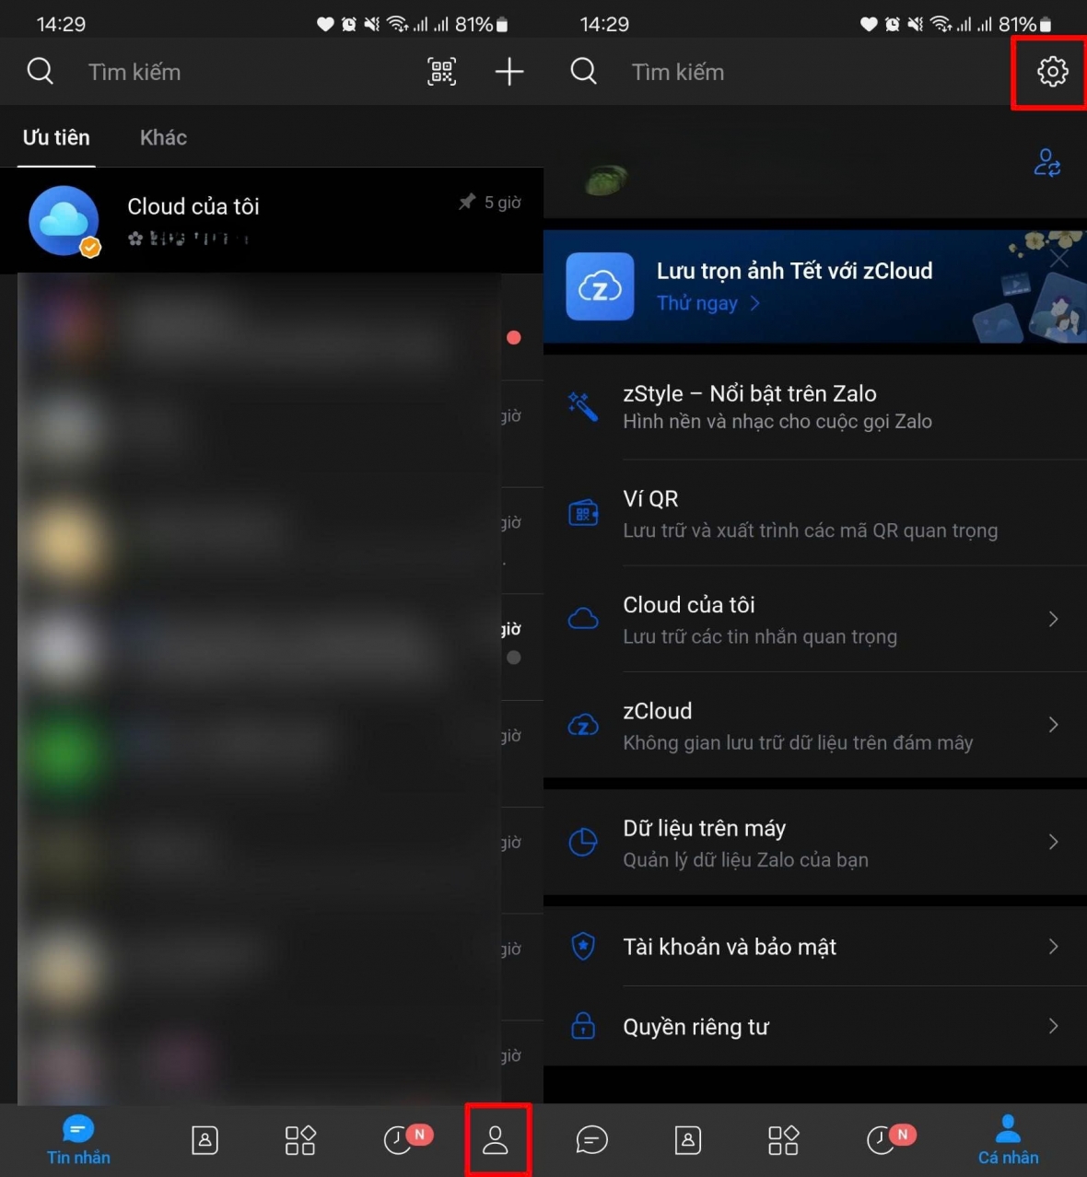Screen dimensions: 1087x1177
Task: Tap padlock icon for Quyền riêng tư
Action: click(583, 1025)
